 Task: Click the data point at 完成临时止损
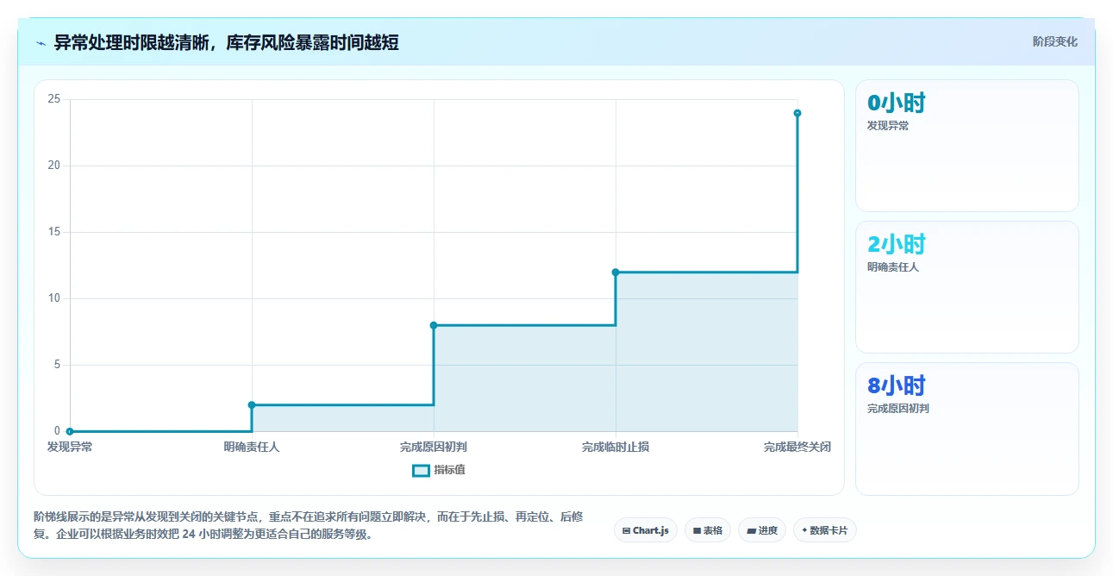(x=616, y=272)
